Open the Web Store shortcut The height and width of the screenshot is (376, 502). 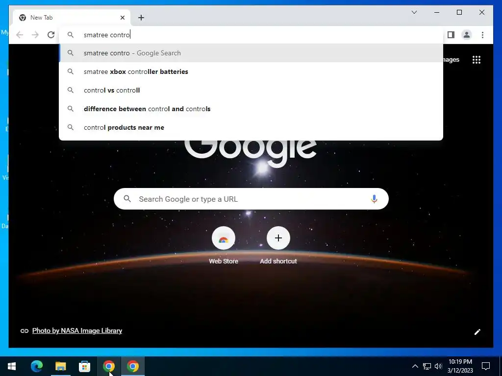pyautogui.click(x=224, y=246)
